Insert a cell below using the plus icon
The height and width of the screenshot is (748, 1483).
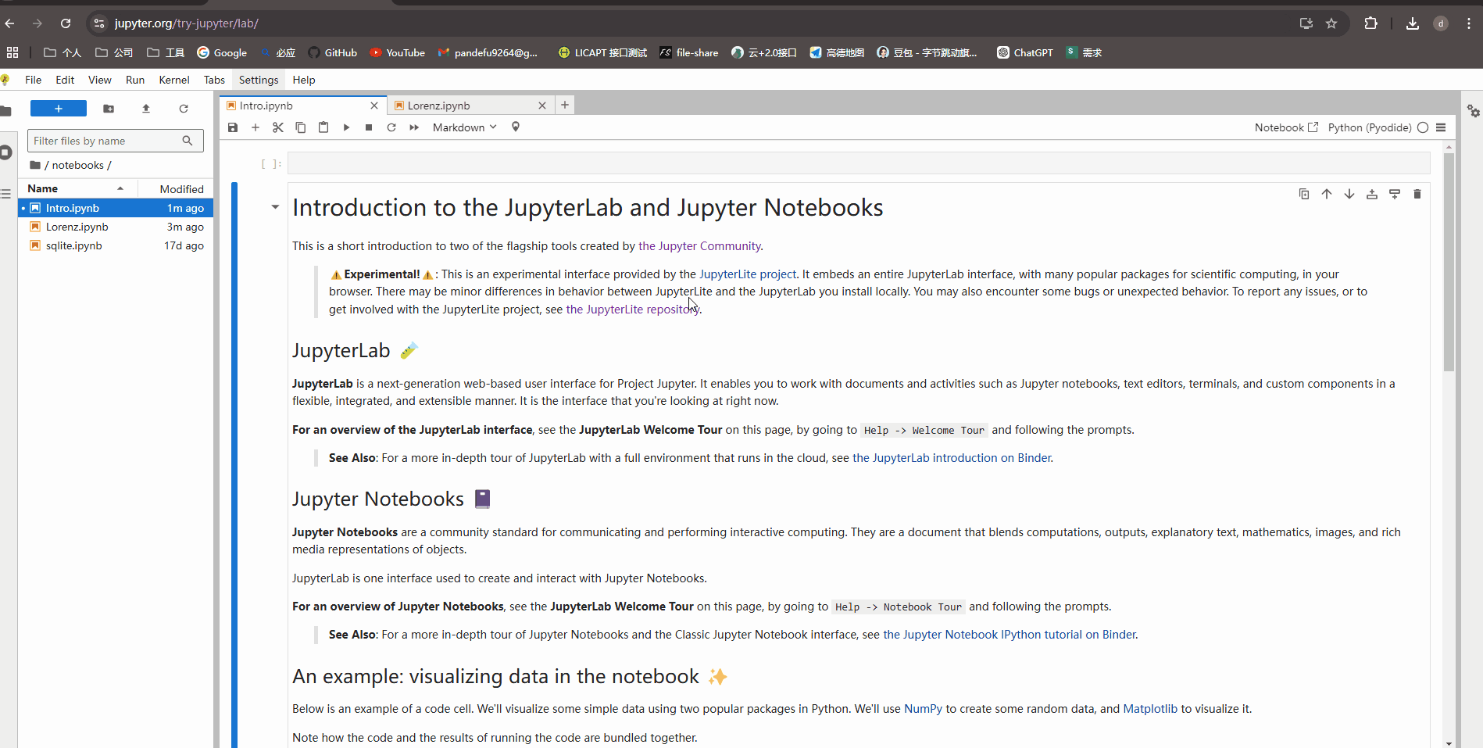[x=256, y=127]
